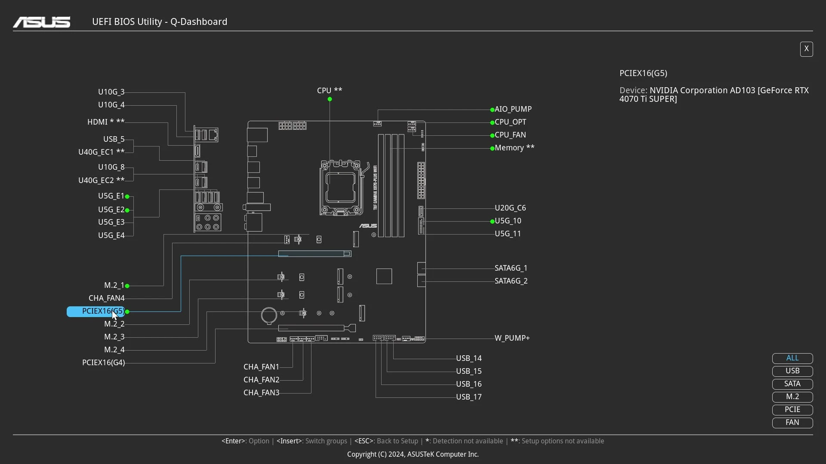Click the USB_5 port label
The width and height of the screenshot is (826, 464).
[114, 139]
